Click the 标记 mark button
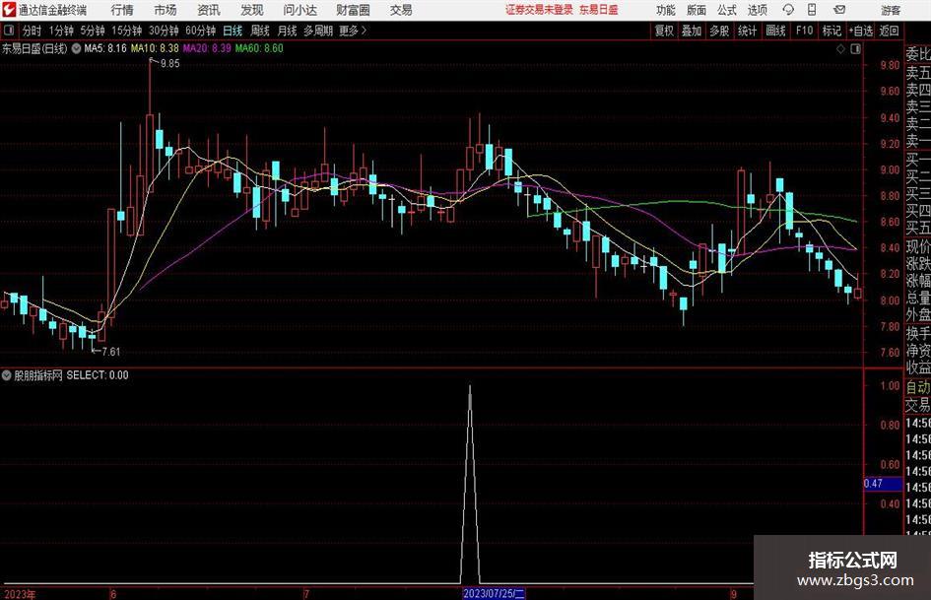 coord(831,31)
